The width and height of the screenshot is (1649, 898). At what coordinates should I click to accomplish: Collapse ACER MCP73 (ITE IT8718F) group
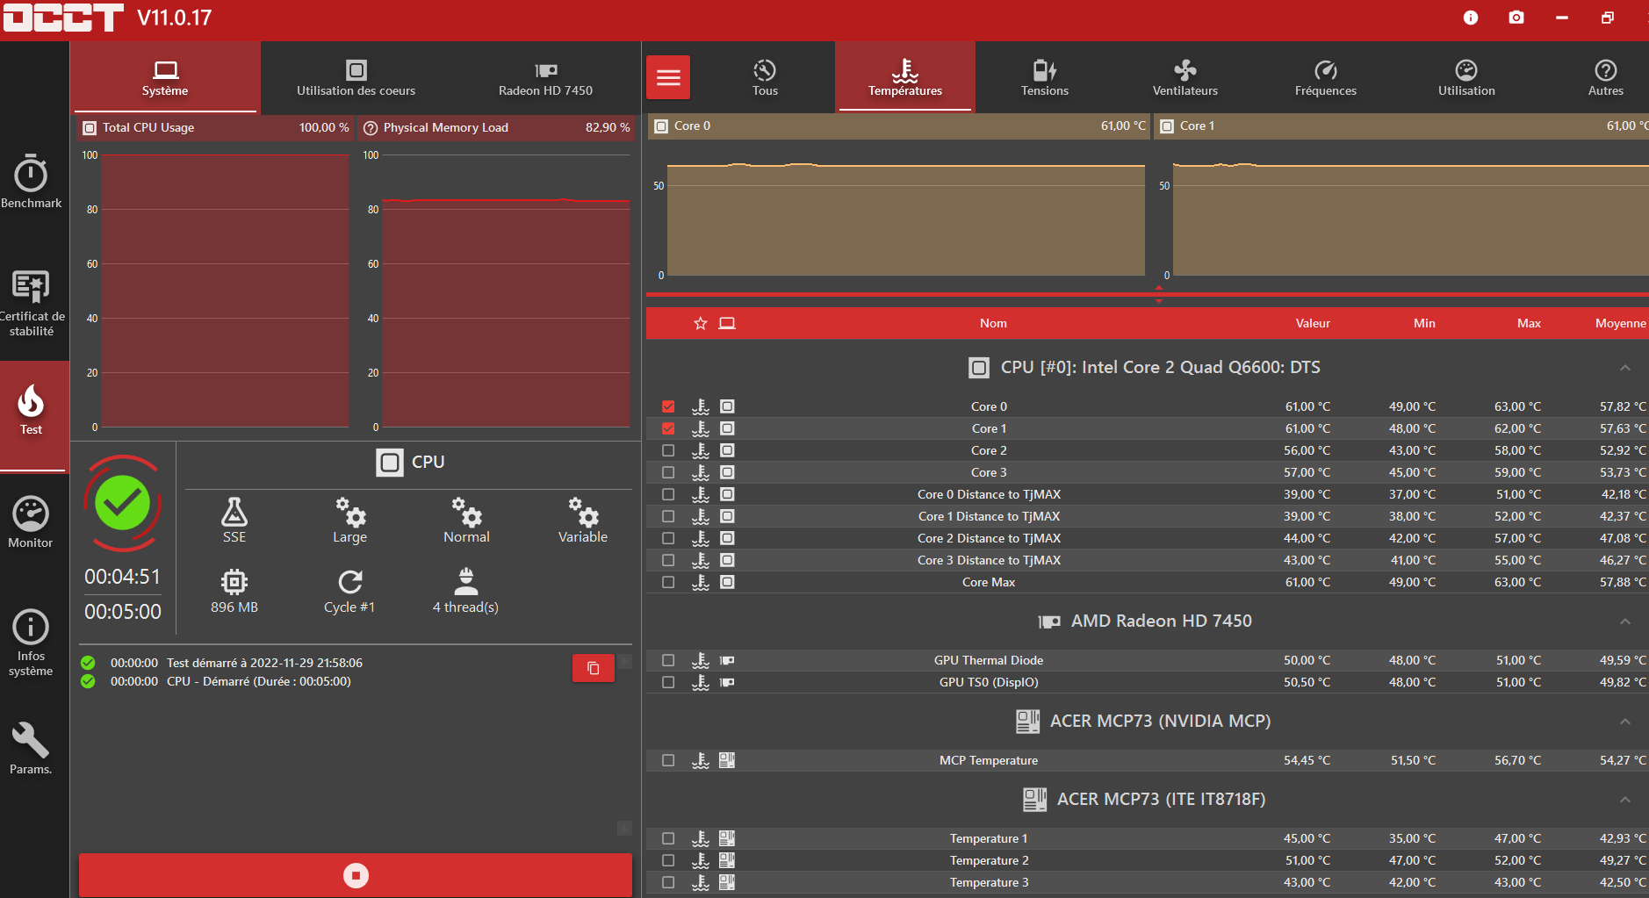[x=1625, y=800]
